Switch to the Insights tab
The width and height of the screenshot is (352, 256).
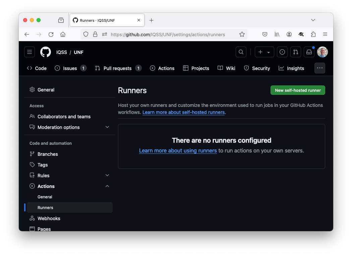tap(291, 68)
